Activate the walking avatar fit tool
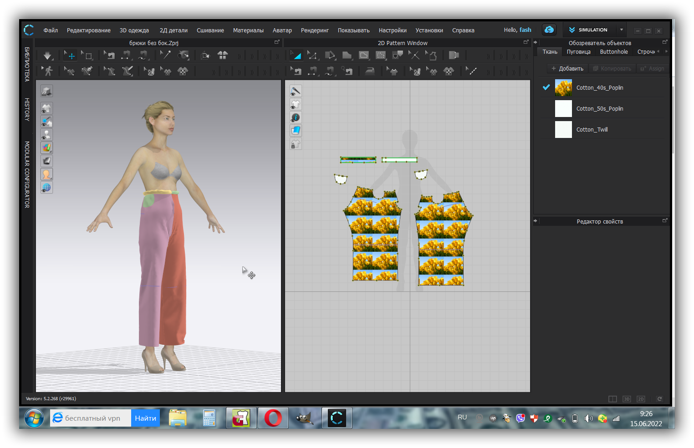Screen dimensions: 694x448 click(x=47, y=71)
